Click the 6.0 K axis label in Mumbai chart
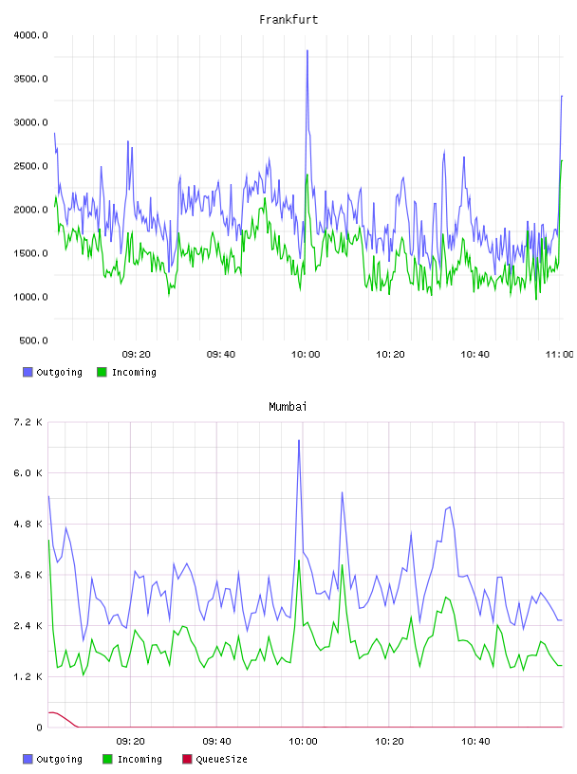 click(x=28, y=473)
